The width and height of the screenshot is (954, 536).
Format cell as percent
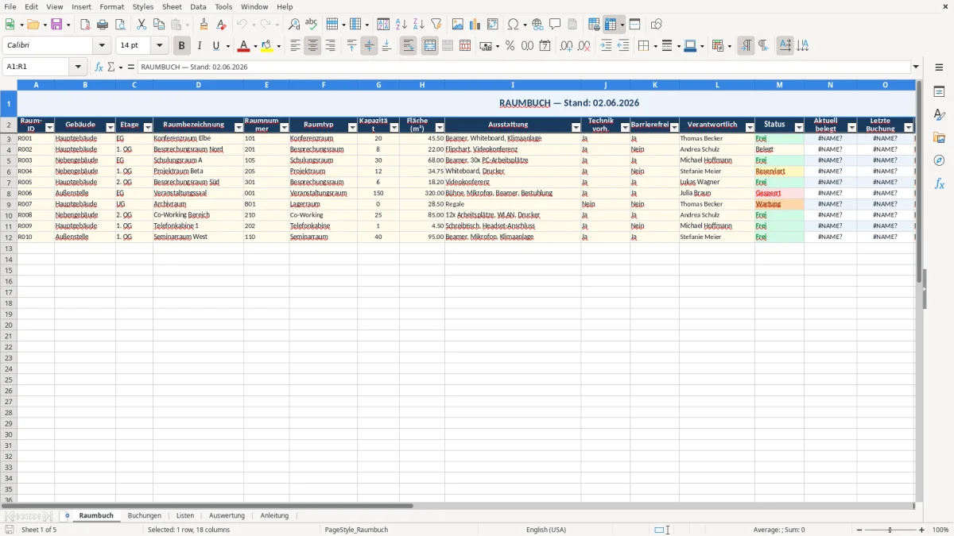tap(510, 46)
